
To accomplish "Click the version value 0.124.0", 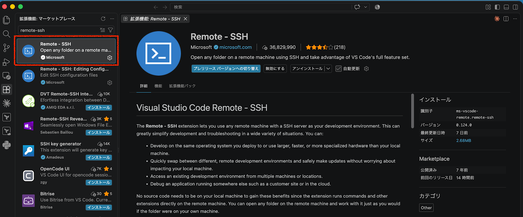I will coord(464,125).
